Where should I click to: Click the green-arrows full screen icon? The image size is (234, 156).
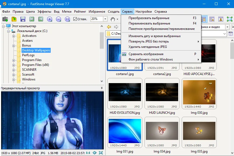pyautogui.click(x=229, y=19)
